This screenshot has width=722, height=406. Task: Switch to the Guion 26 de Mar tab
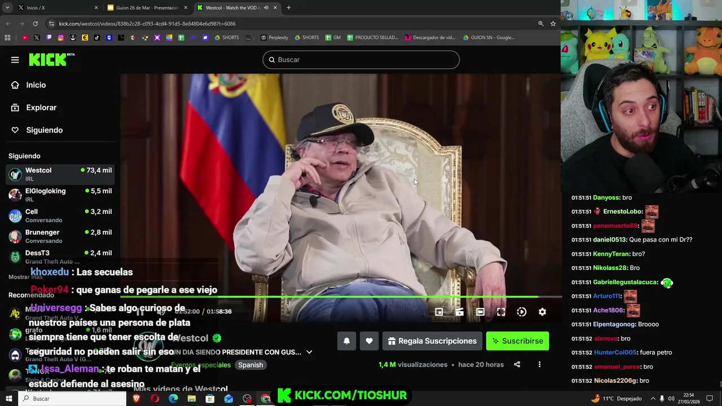[147, 8]
